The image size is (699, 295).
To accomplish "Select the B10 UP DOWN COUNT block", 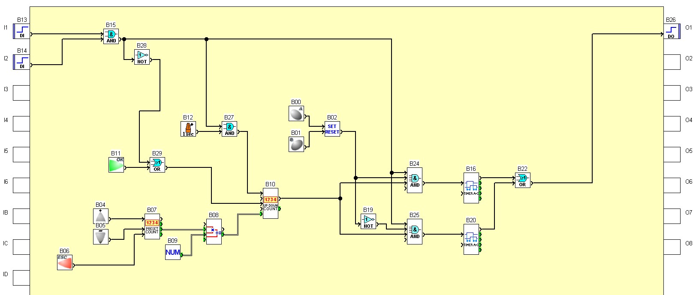I will (270, 203).
